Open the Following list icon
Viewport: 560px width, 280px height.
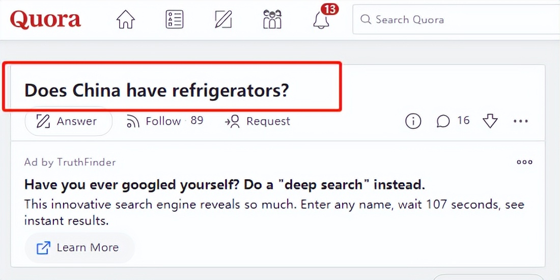pyautogui.click(x=174, y=19)
